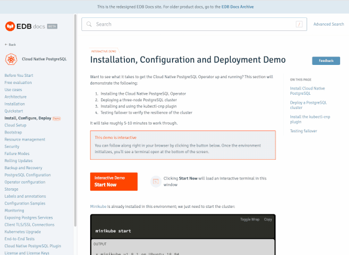
Task: Open the EDB Docs Archive link
Action: 237,7
